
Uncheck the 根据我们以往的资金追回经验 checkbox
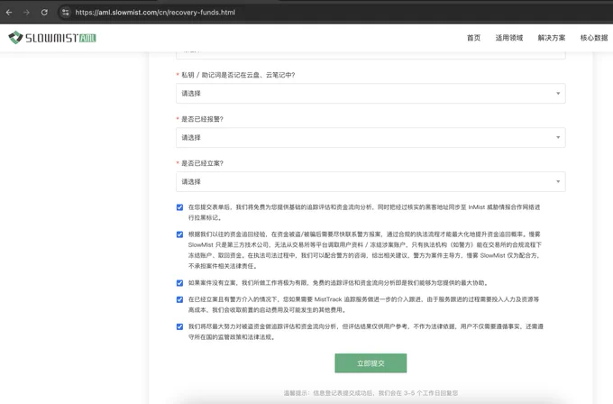point(179,234)
